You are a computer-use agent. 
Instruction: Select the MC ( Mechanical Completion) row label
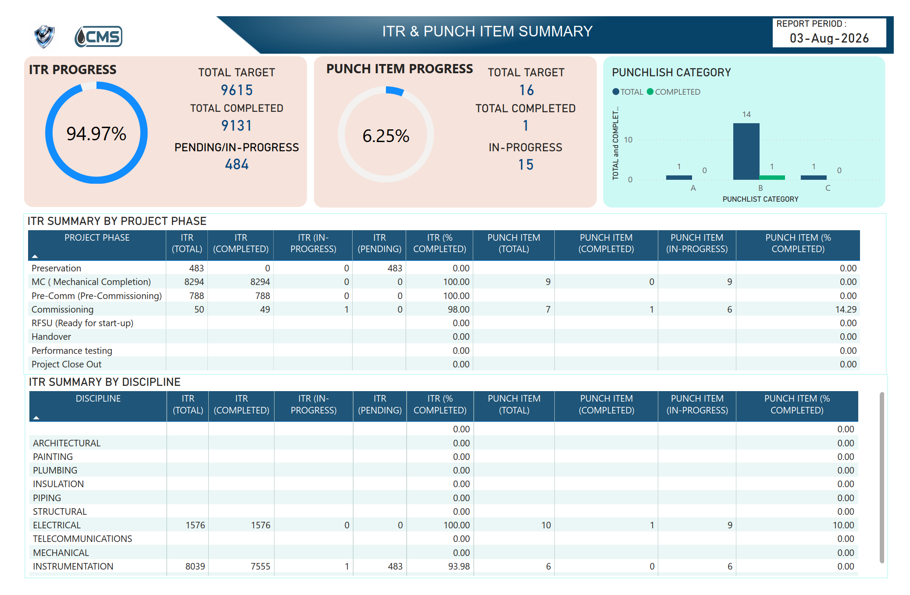[x=91, y=282]
